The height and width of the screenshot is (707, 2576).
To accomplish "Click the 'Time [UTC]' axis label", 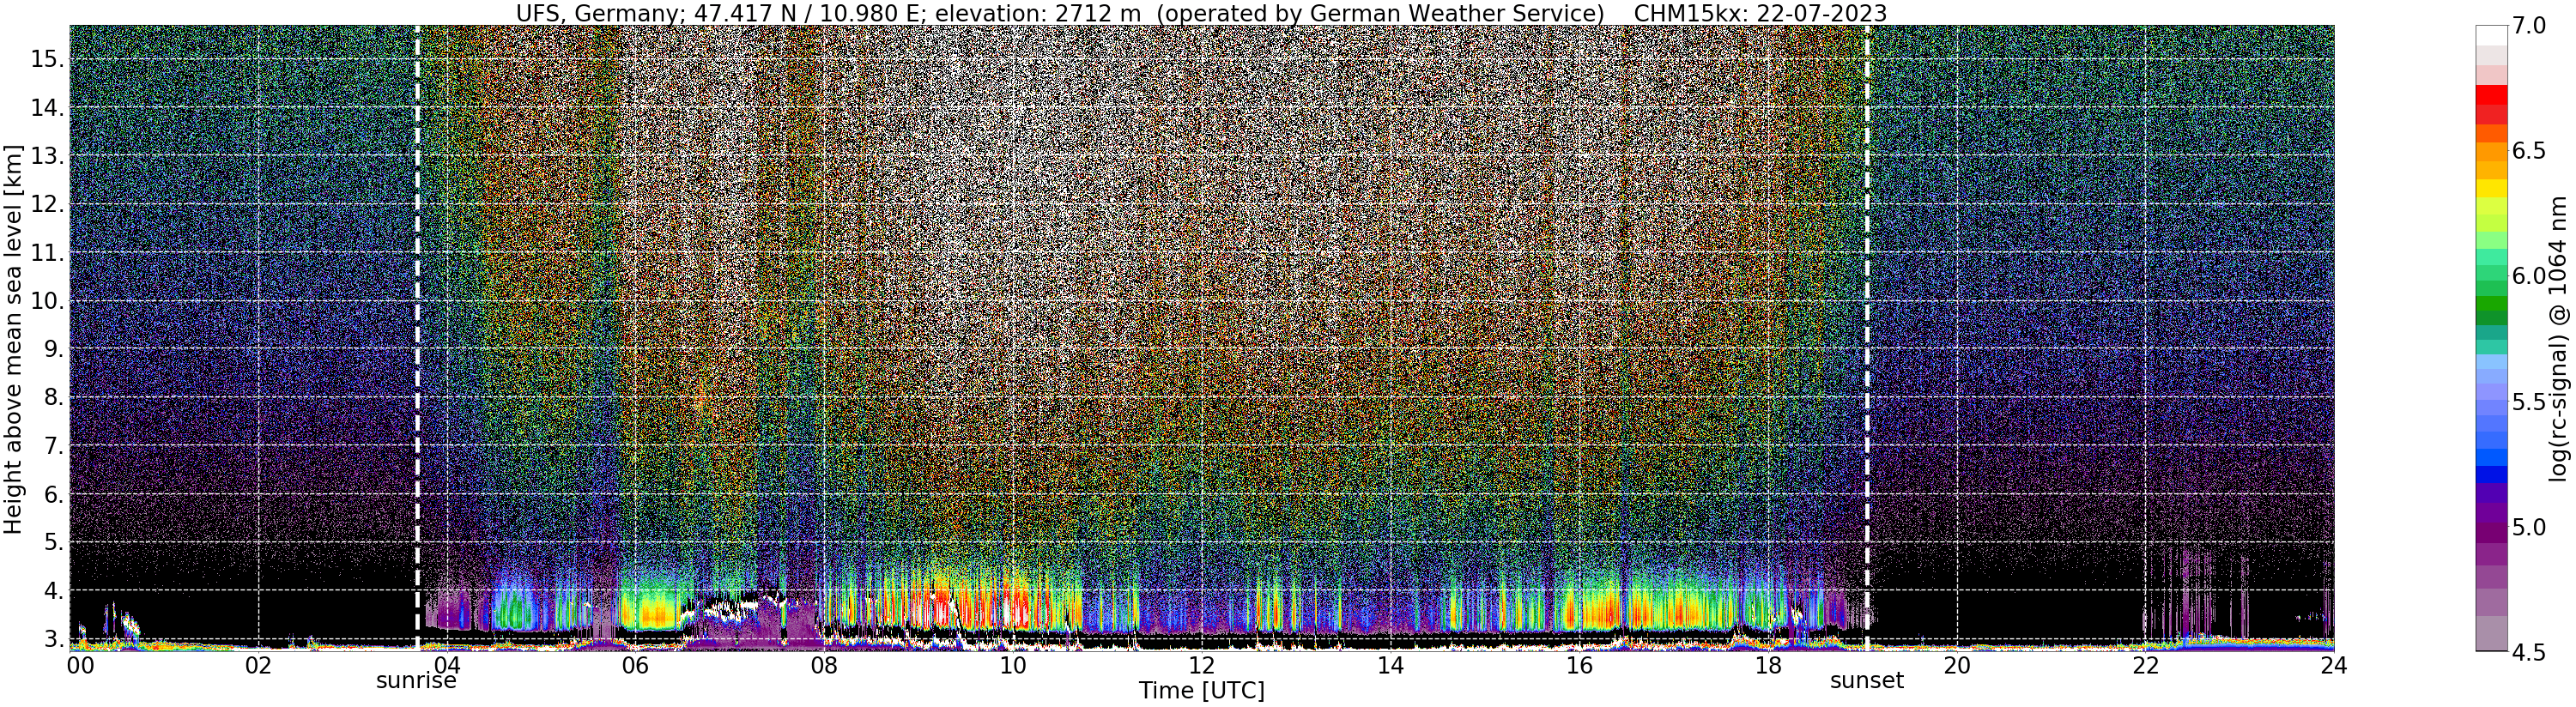I will tap(1201, 691).
